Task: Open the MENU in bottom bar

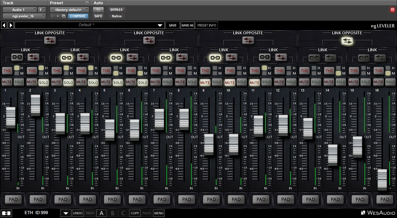Action: (159, 213)
